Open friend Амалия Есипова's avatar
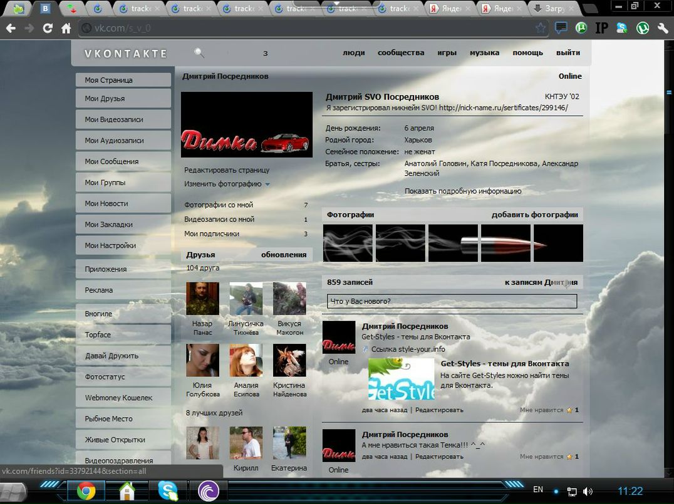This screenshot has width=674, height=504. click(x=246, y=360)
